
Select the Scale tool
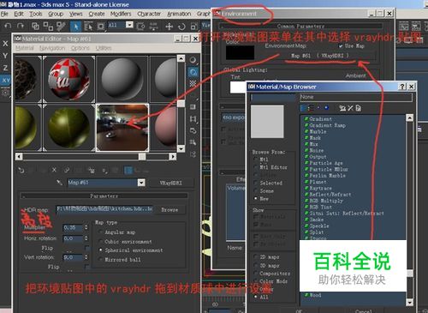pos(194,27)
